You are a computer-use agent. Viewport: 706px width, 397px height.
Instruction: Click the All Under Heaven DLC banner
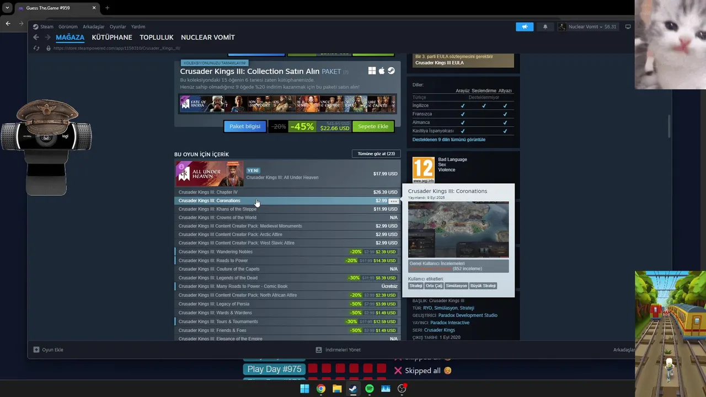pos(210,174)
